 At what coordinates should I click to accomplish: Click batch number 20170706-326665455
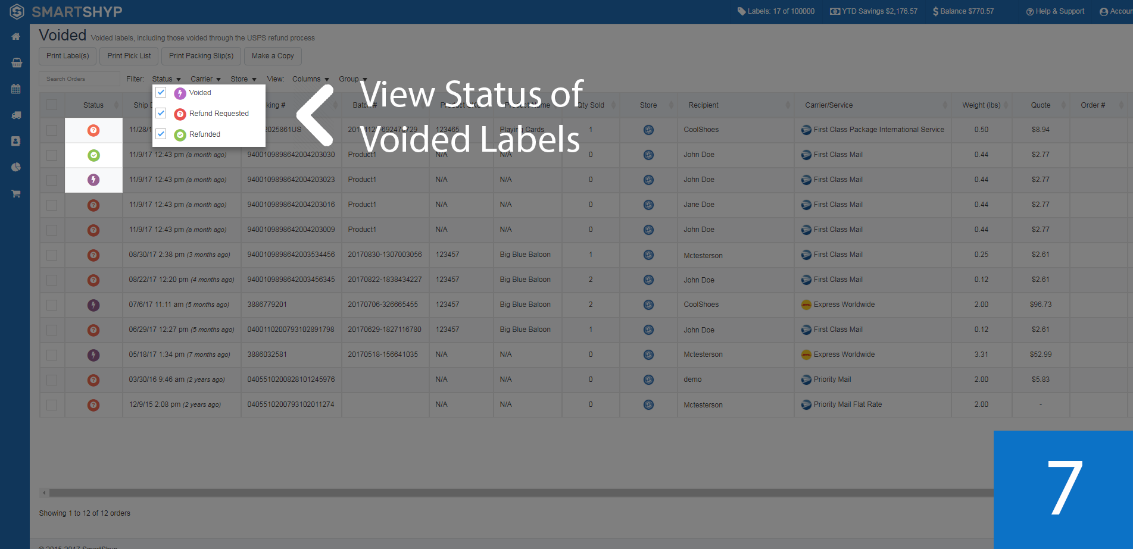383,305
